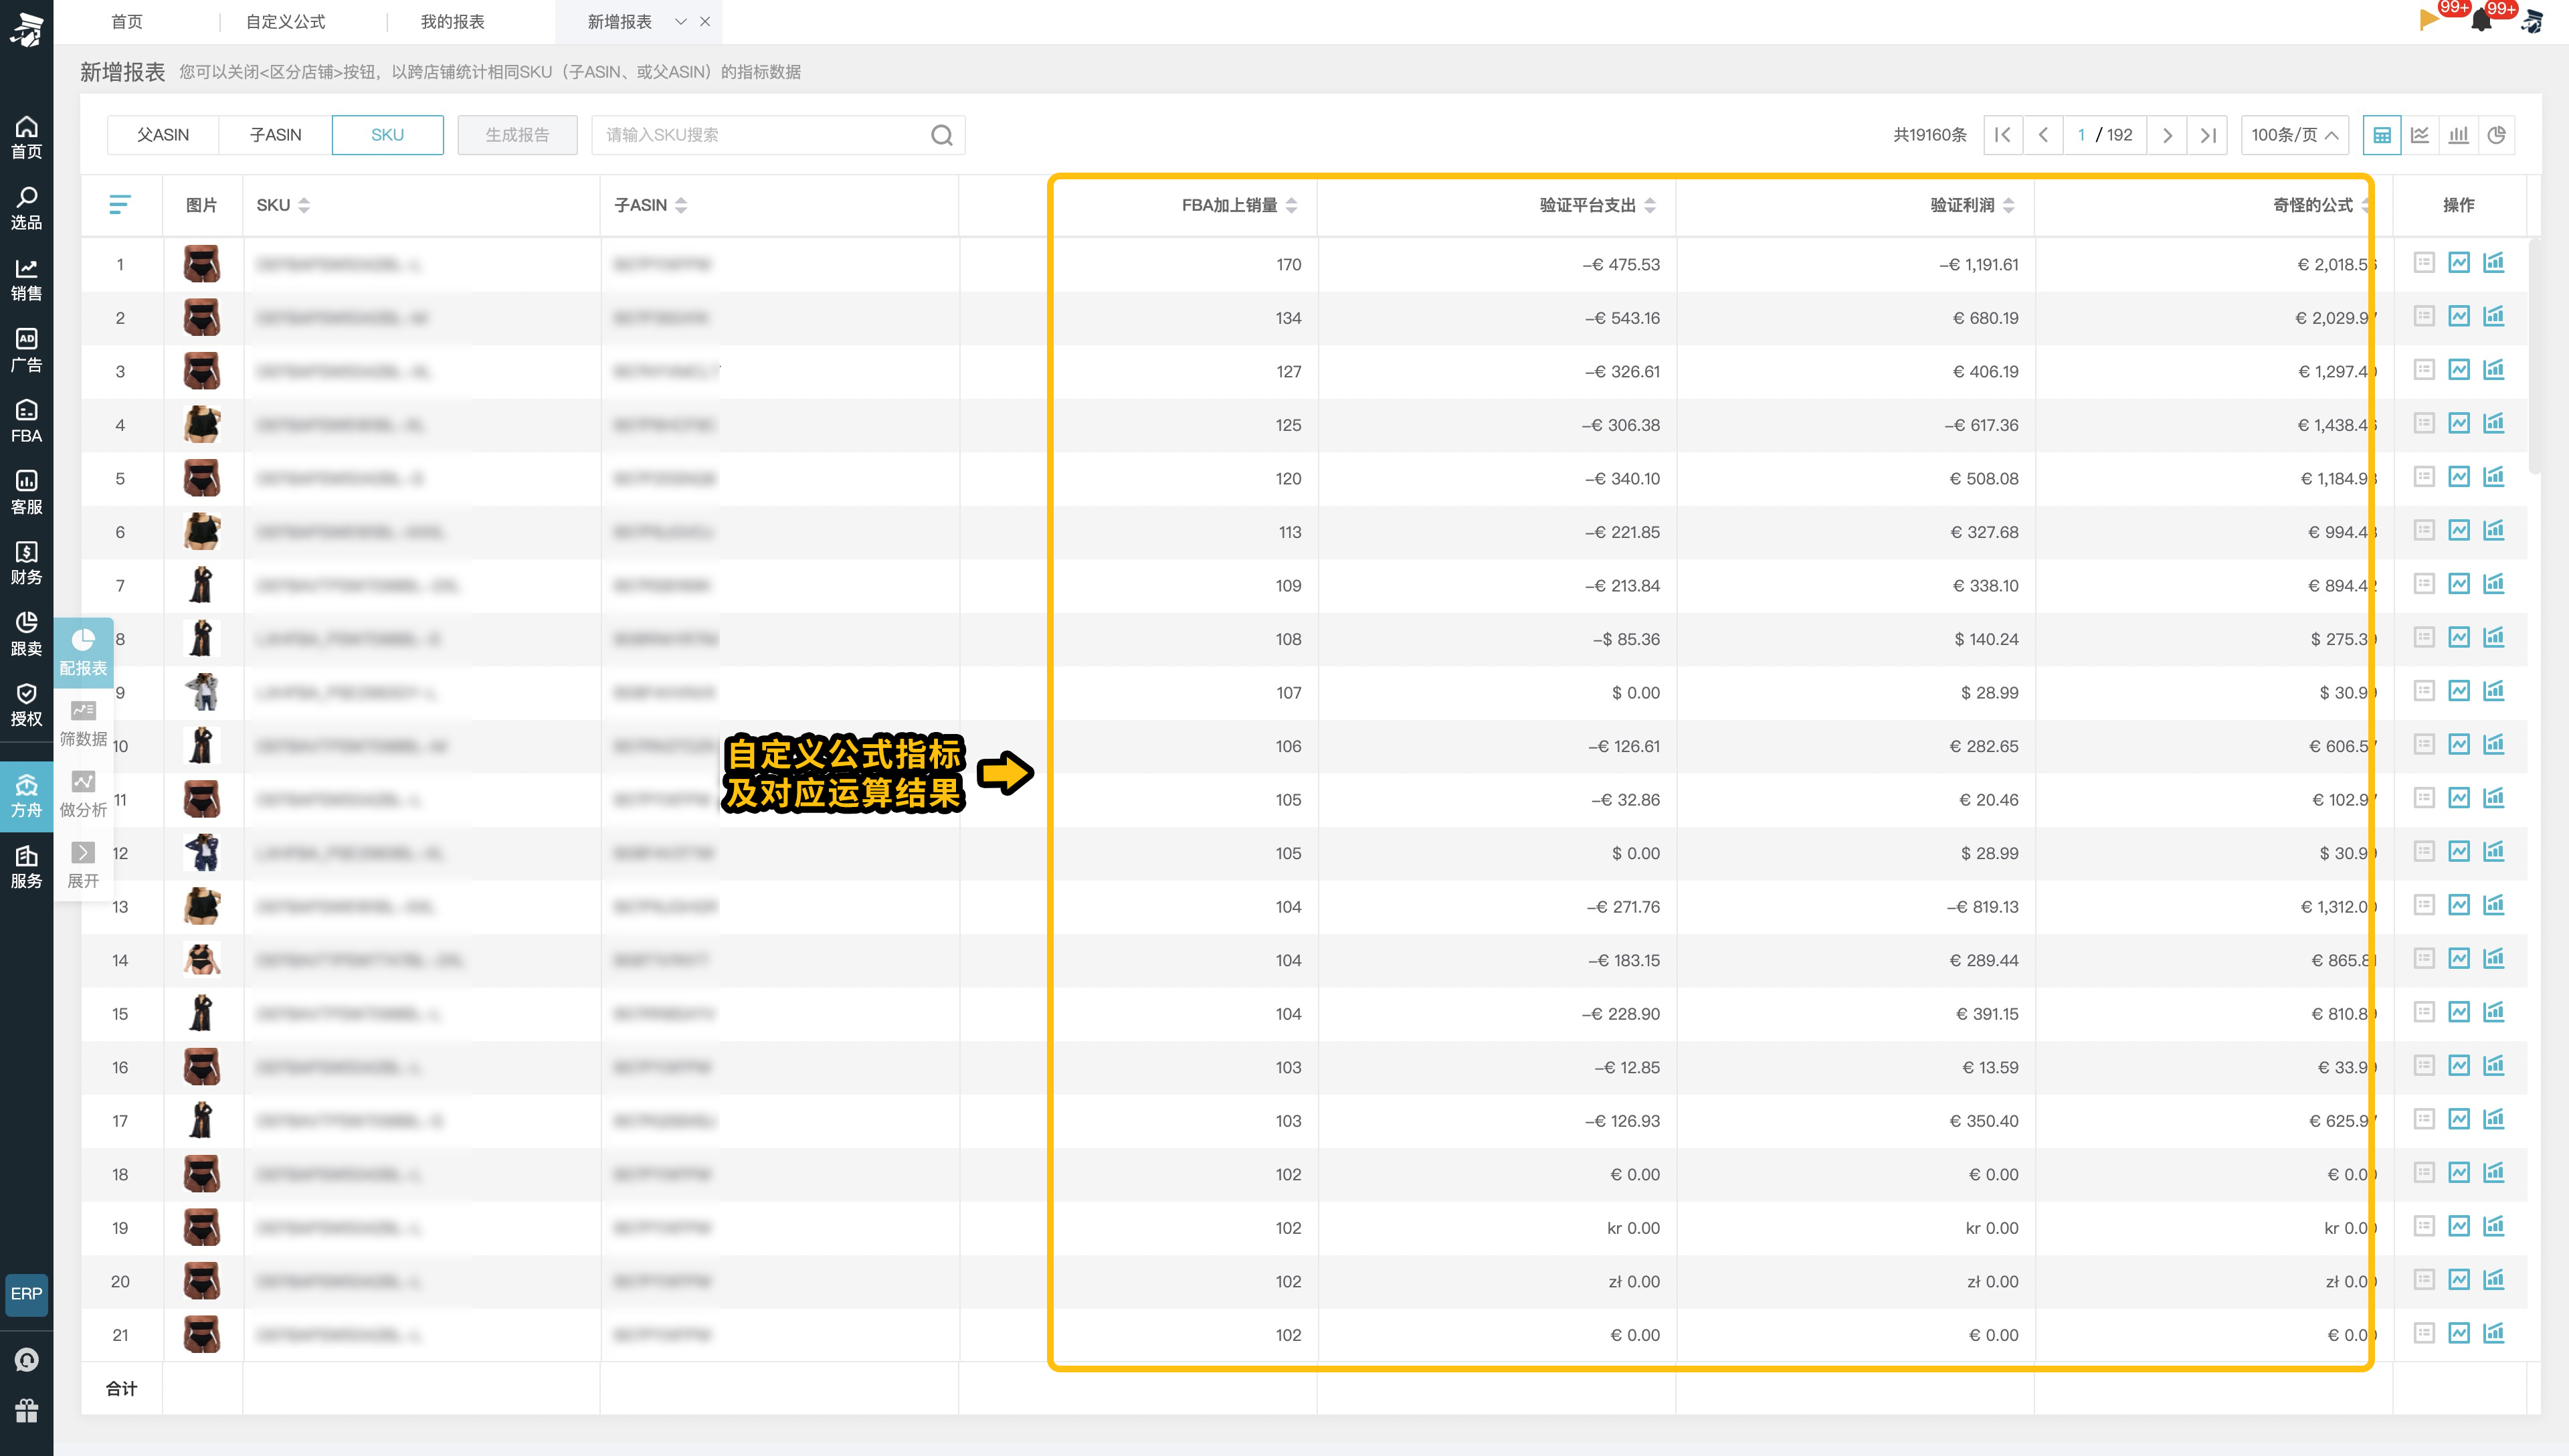Open 跟卖 in the sidebar
The image size is (2569, 1456).
[x=26, y=634]
